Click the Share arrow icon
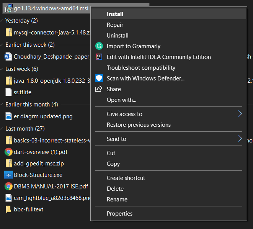Image resolution: width=253 pixels, height=229 pixels. [x=99, y=89]
